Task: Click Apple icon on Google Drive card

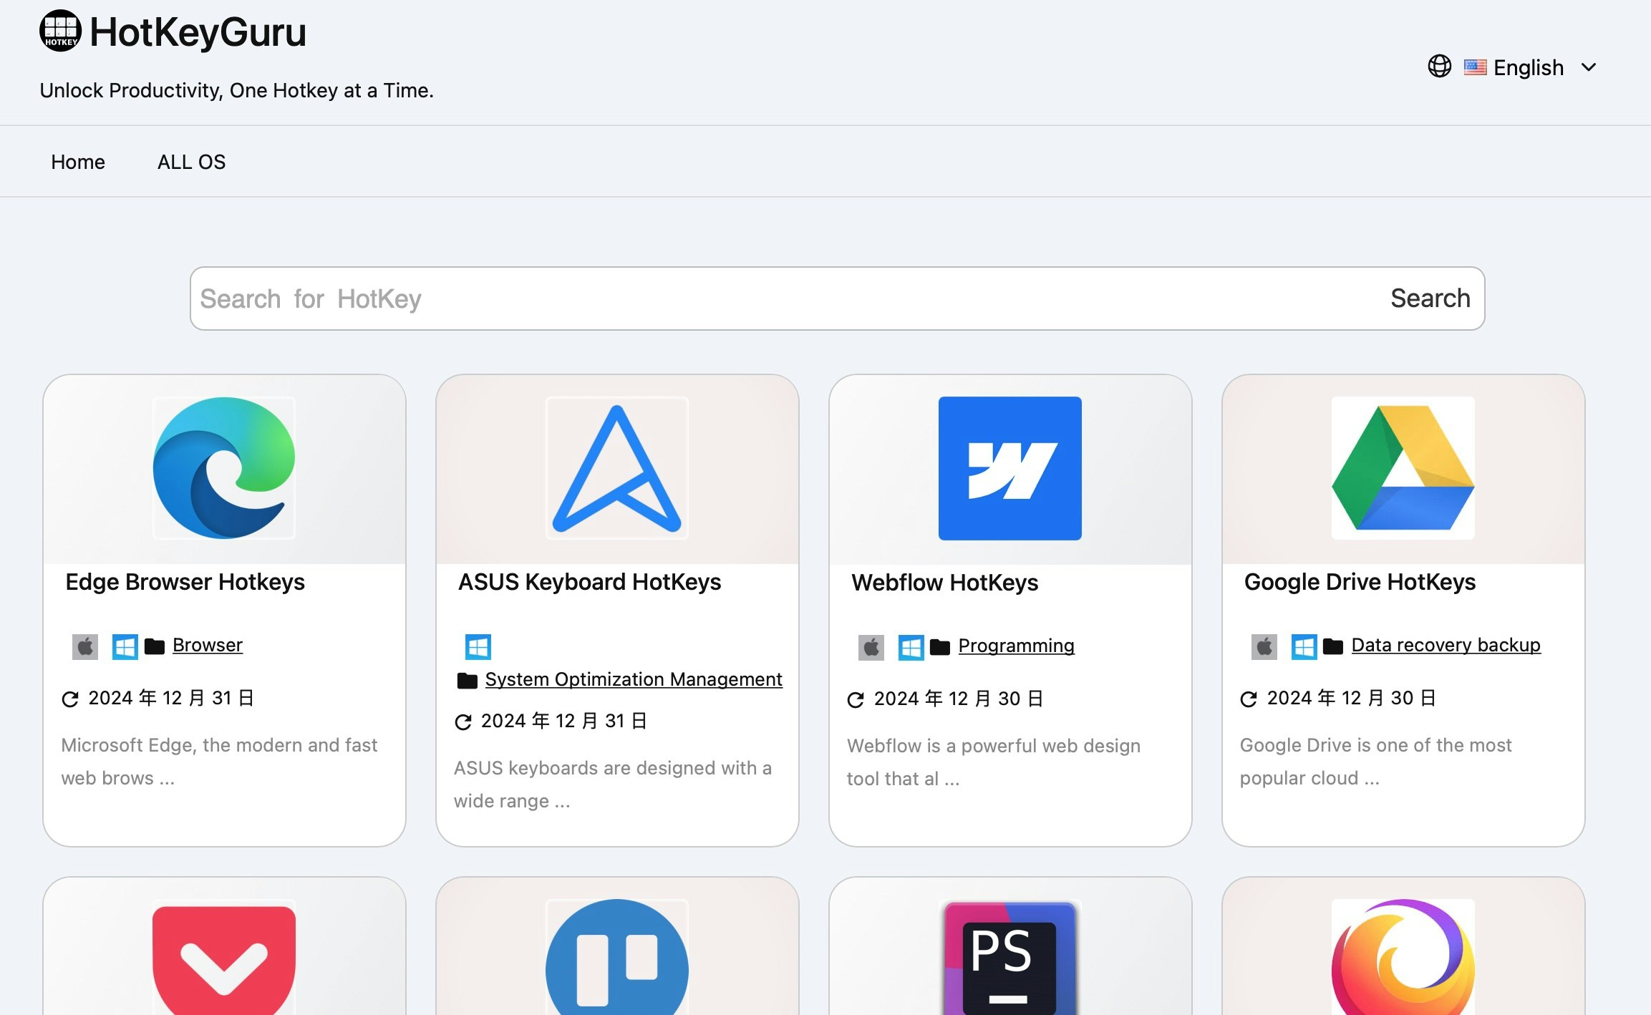Action: coord(1264,647)
